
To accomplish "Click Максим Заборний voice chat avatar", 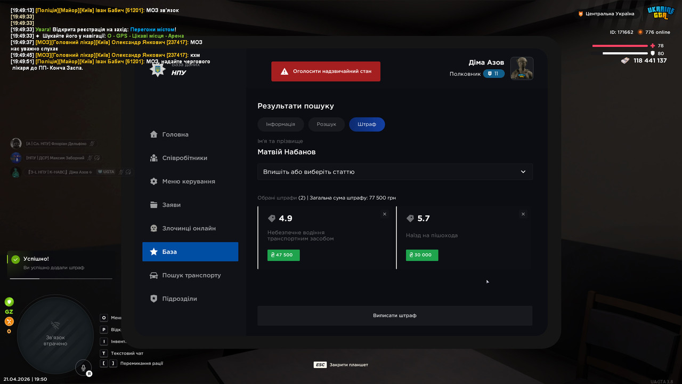I will coord(16,158).
